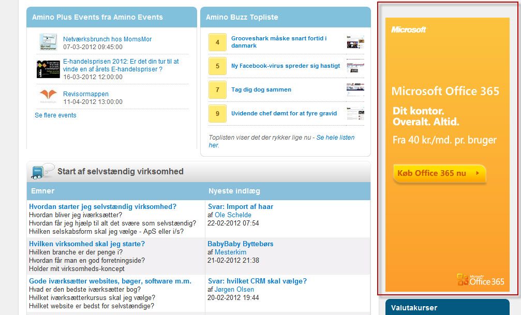The width and height of the screenshot is (521, 315).
Task: Open Svar: Import af haar post
Action: [241, 207]
